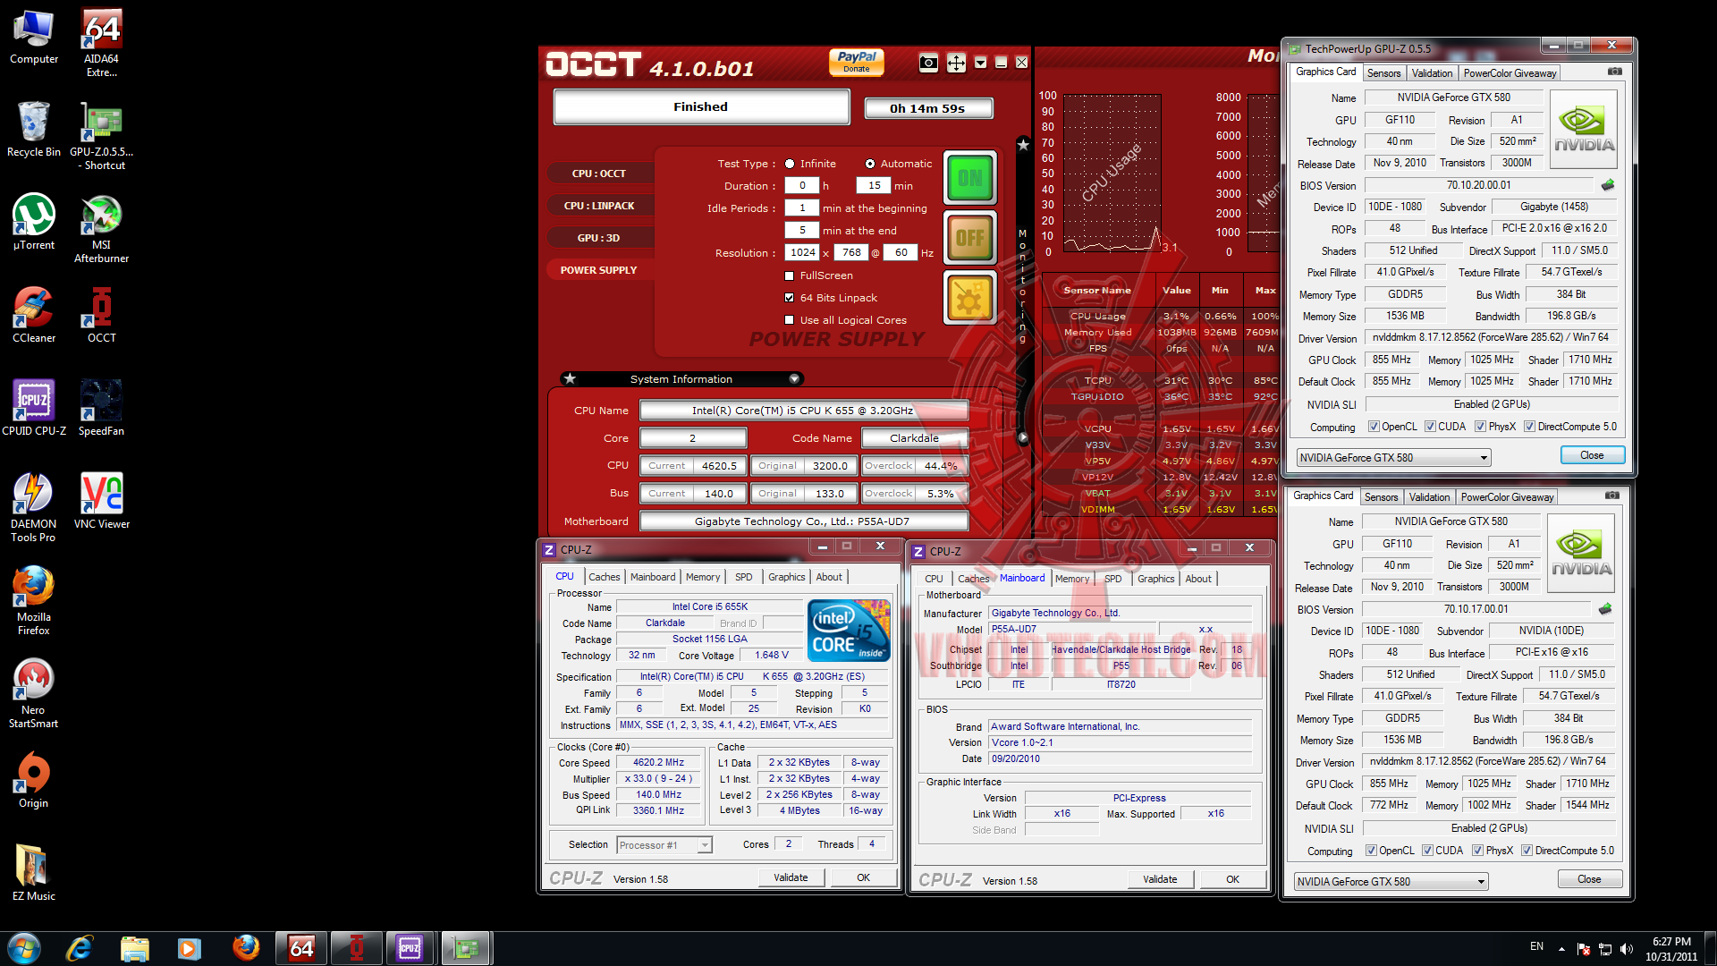Launch AIDA64 from the taskbar

[x=301, y=947]
